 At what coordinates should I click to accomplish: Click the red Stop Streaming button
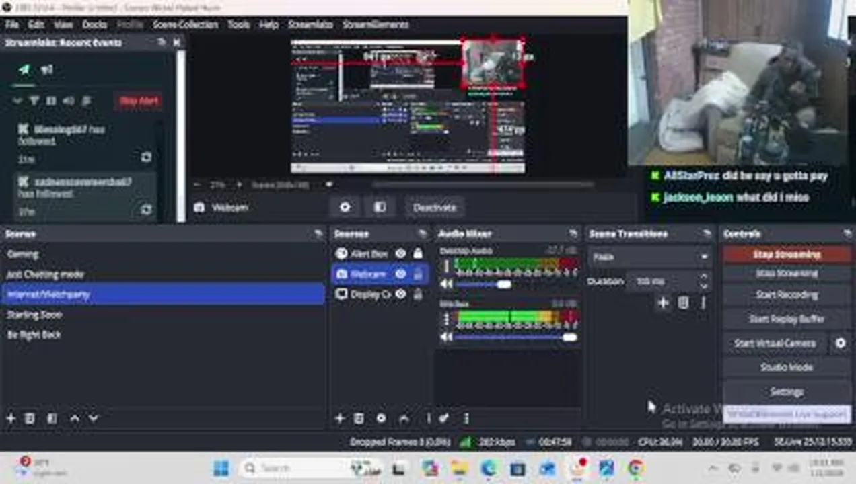click(787, 254)
